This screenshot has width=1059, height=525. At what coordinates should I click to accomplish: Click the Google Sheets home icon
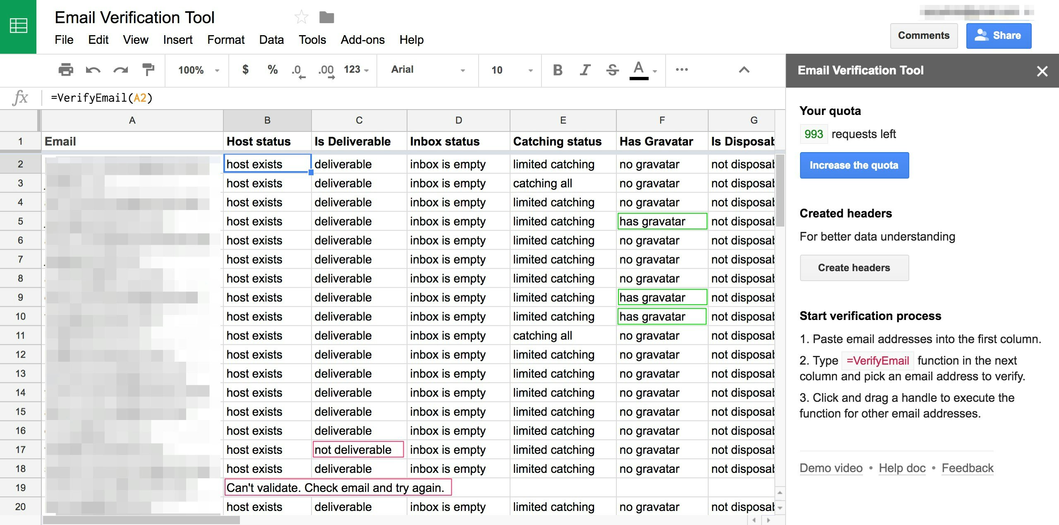(18, 26)
